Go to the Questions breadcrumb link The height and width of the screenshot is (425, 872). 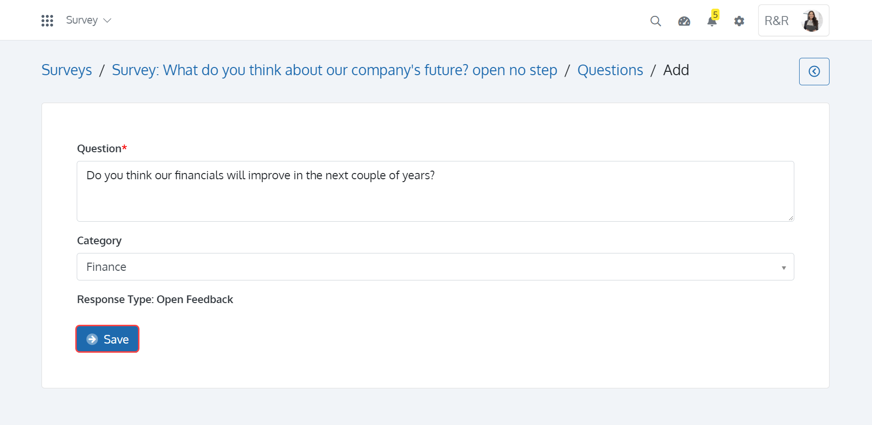pos(610,70)
